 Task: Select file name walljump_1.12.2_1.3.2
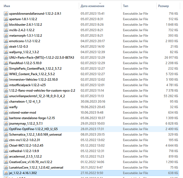pos(24,52)
